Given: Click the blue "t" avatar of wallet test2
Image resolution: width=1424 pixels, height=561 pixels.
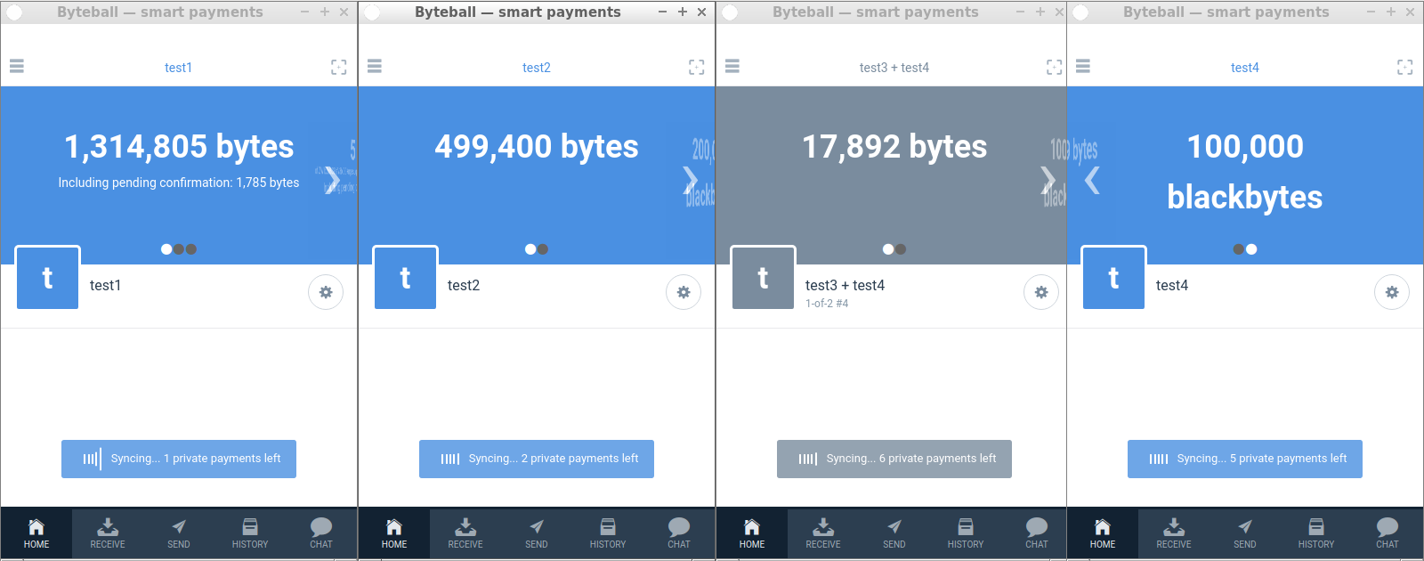Looking at the screenshot, I should 406,278.
